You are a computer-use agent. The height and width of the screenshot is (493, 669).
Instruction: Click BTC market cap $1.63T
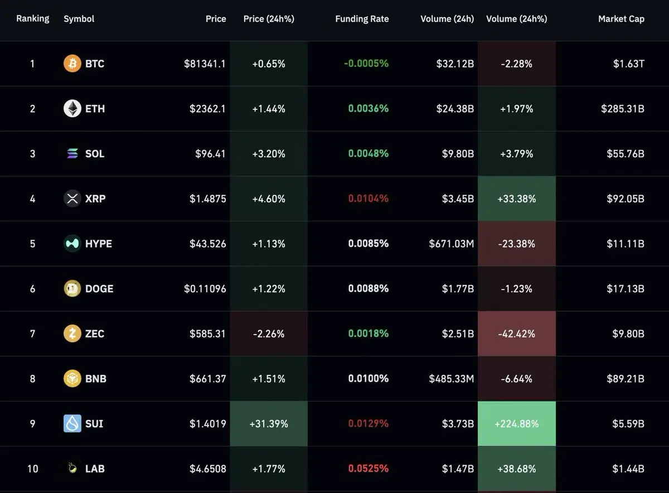click(x=629, y=64)
